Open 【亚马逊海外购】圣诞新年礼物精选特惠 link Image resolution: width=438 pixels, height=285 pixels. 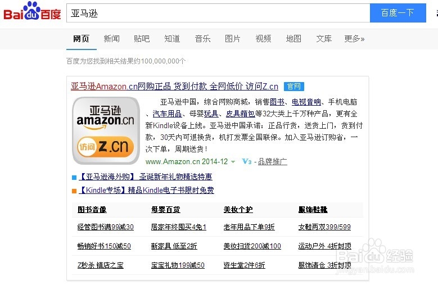tap(146, 177)
